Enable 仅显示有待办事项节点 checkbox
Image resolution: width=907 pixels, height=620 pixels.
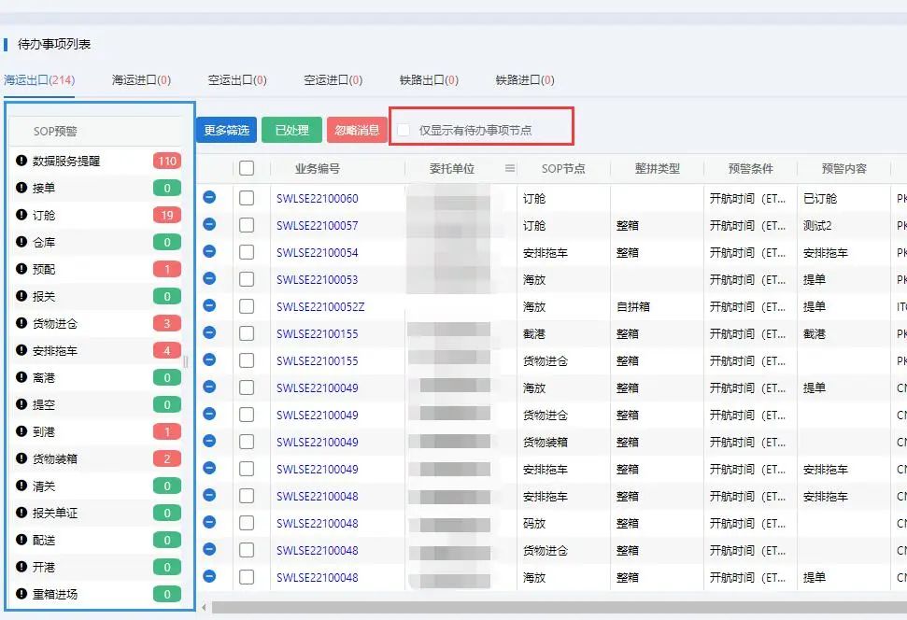pos(404,130)
